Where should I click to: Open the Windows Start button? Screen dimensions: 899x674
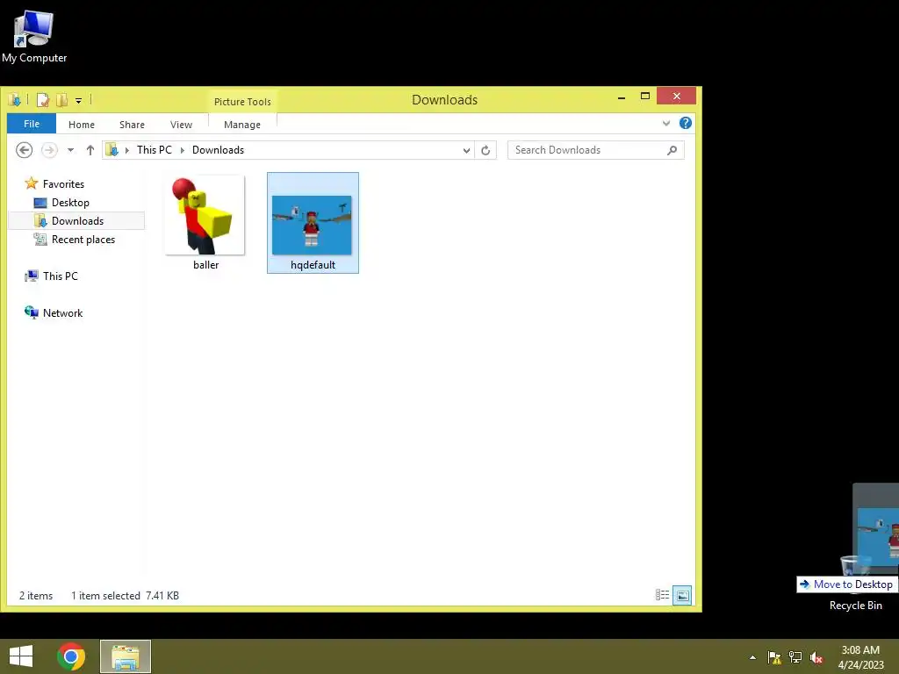pyautogui.click(x=21, y=656)
